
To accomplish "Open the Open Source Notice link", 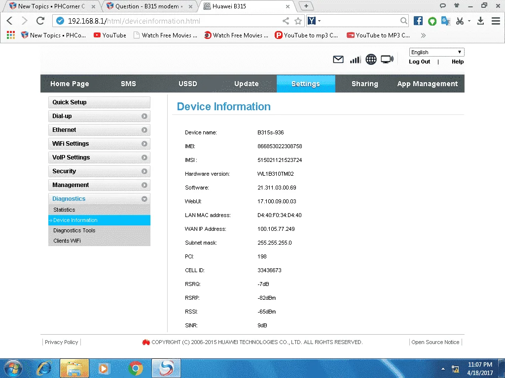I will [x=435, y=343].
